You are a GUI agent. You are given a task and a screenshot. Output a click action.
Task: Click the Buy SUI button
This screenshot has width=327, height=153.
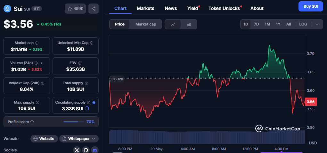(311, 6)
